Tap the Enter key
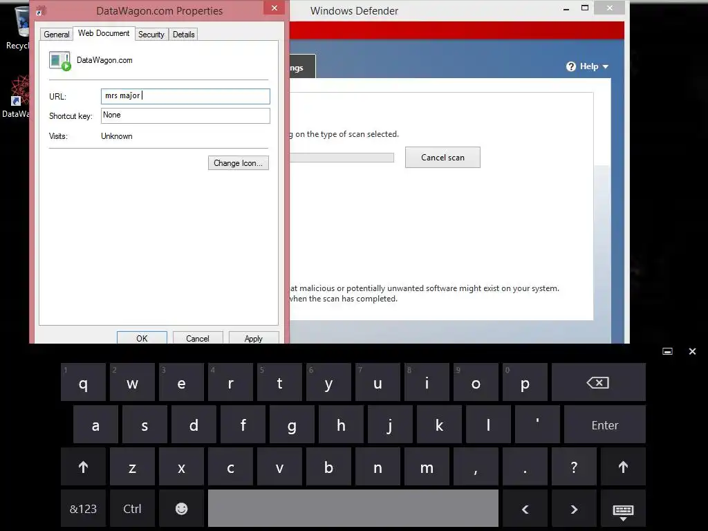708x531 pixels. (604, 425)
